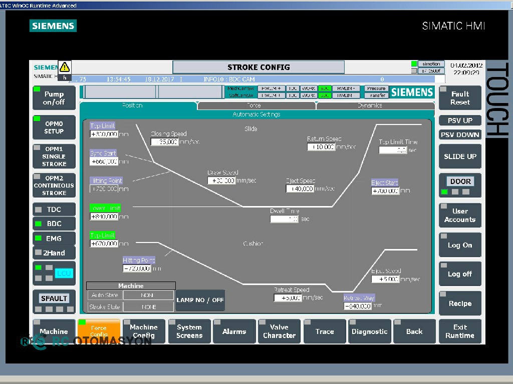Select the Top Limit Time field
The width and height of the screenshot is (513, 384).
coord(393,150)
